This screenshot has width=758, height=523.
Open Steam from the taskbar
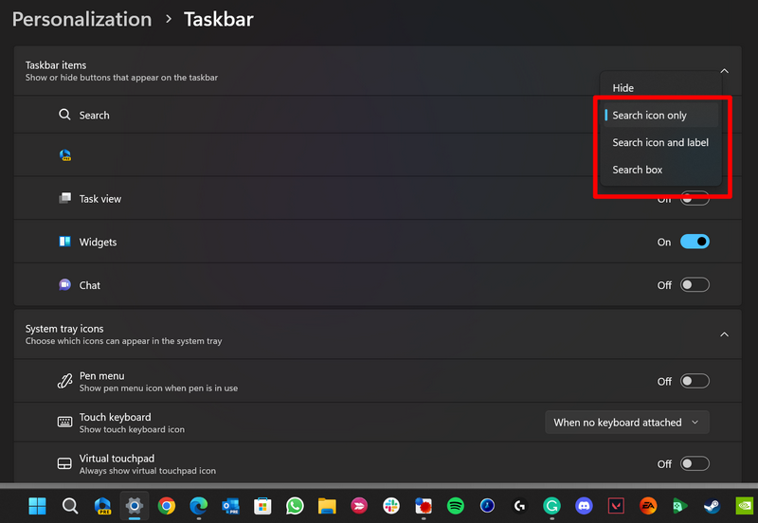[x=713, y=506]
